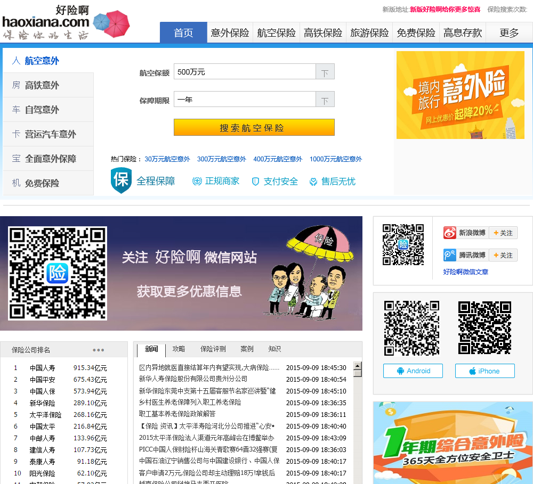Viewport: 533px width, 484px height.
Task: Click the small QR code beside the Weibo buttons
Action: pos(403,244)
